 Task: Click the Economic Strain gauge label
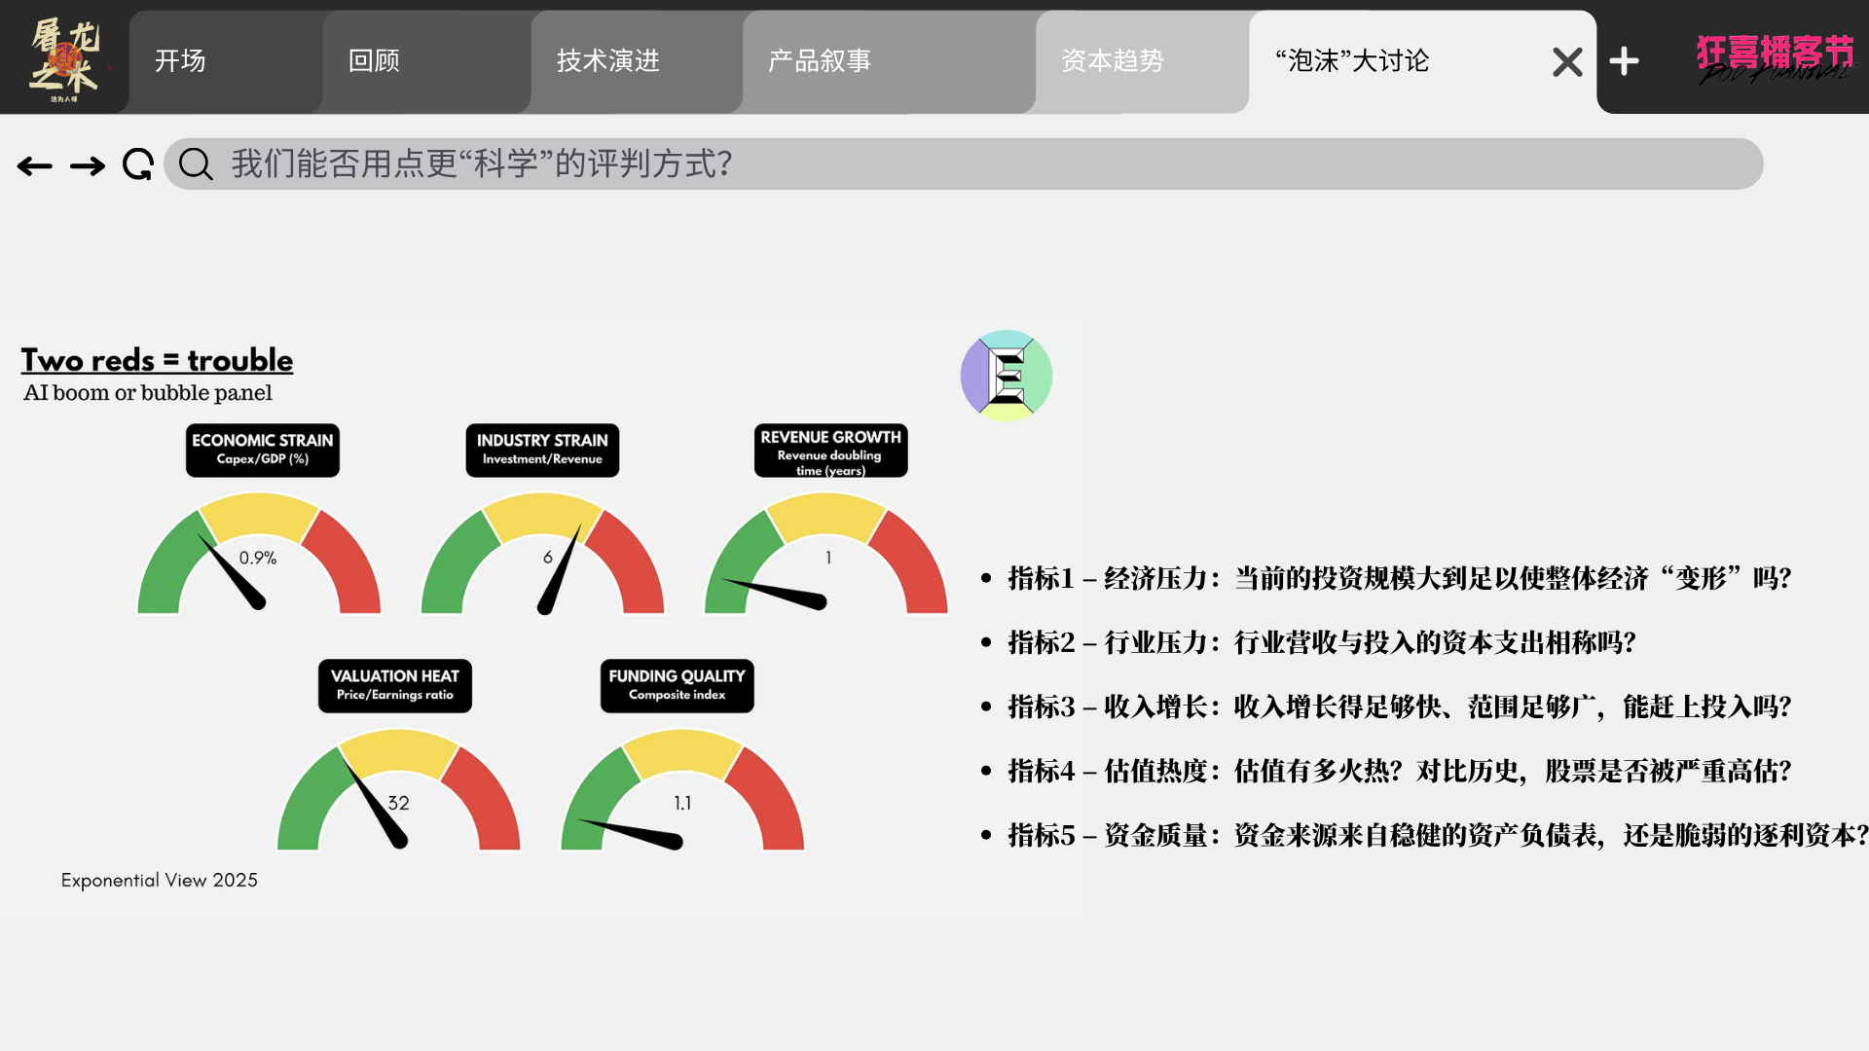click(x=263, y=450)
